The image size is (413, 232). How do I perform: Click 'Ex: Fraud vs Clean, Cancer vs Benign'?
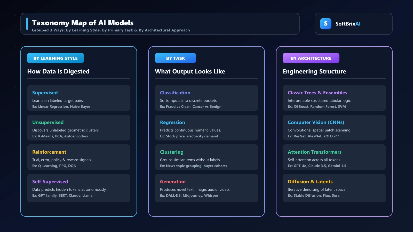tap(191, 107)
